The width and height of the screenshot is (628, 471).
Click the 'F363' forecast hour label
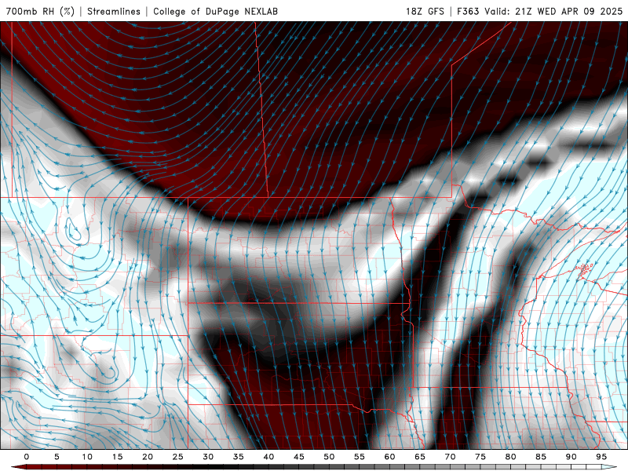click(x=468, y=12)
